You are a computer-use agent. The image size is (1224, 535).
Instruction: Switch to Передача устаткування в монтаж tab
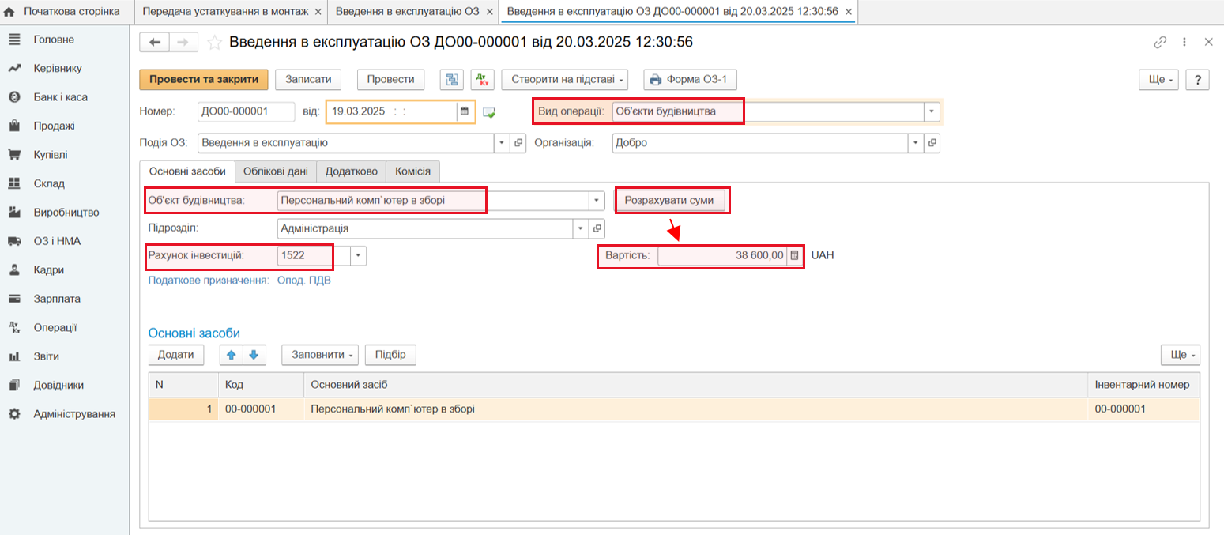coord(224,11)
